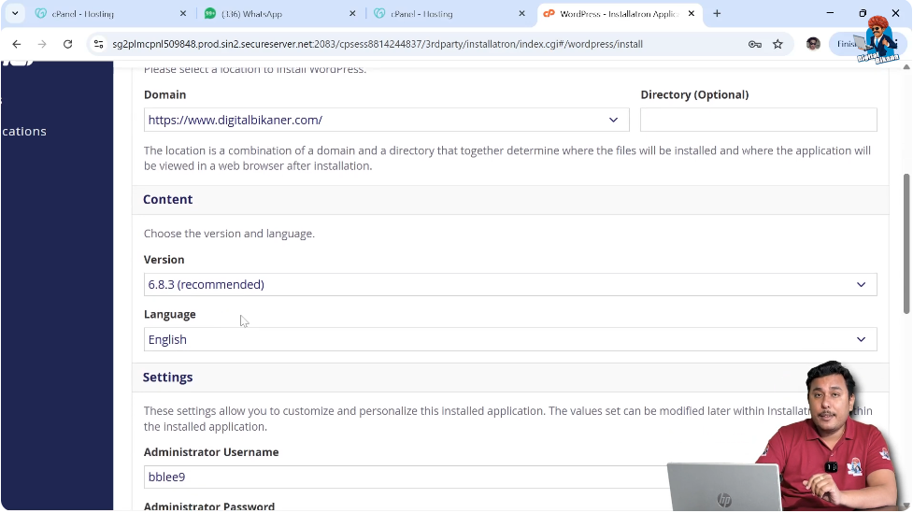Go back using browser back arrow

(x=16, y=44)
